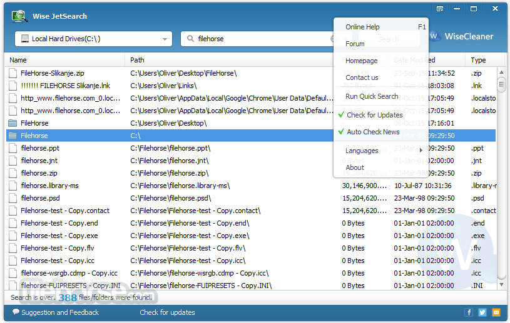Click the hard drive icon in drive selector
This screenshot has width=510, height=323.
pyautogui.click(x=25, y=39)
